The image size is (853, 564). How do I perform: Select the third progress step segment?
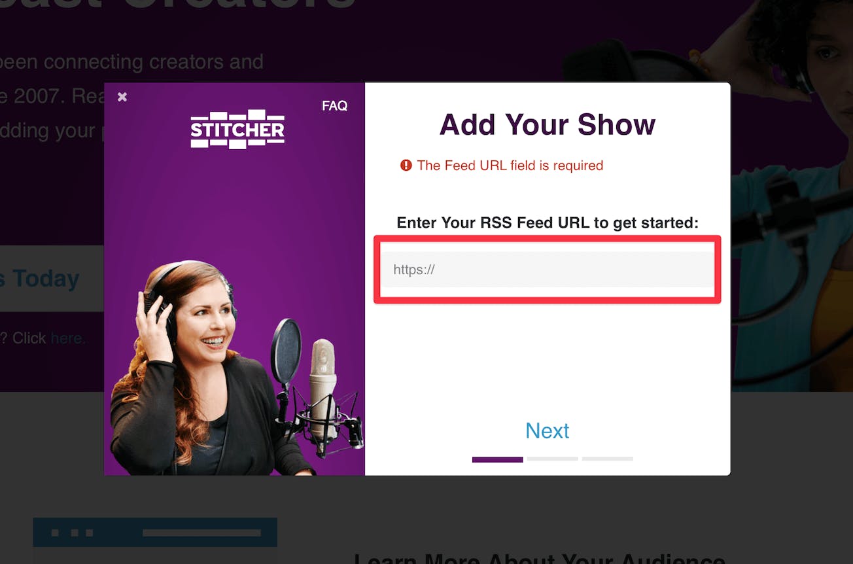607,459
